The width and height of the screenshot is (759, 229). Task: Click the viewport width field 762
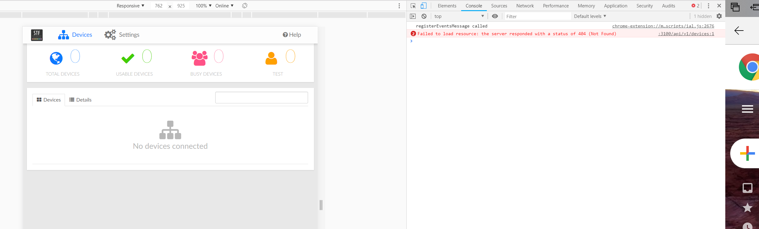pos(159,6)
